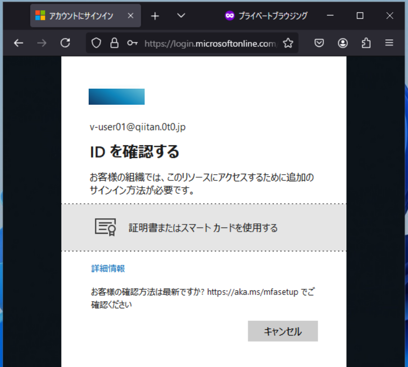The image size is (408, 367).
Task: Go back to the previous page
Action: pyautogui.click(x=19, y=43)
